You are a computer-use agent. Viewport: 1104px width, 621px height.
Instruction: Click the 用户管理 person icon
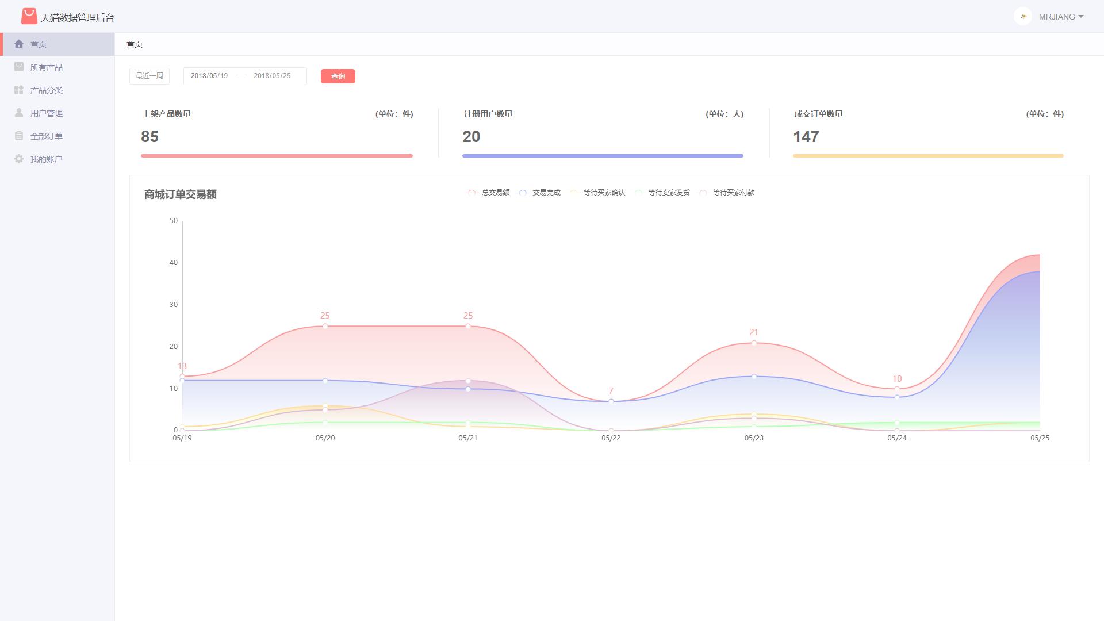[x=19, y=113]
